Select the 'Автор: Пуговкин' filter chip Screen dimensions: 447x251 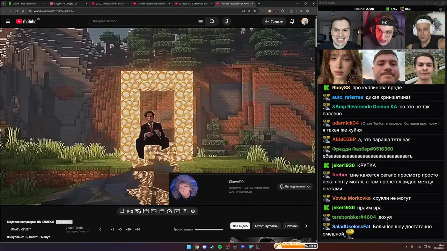tap(266, 226)
